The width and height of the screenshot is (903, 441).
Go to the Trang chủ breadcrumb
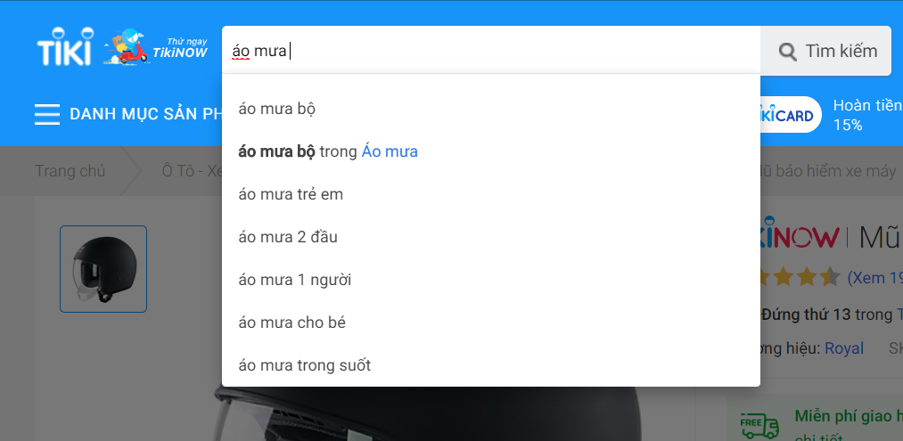tap(70, 171)
